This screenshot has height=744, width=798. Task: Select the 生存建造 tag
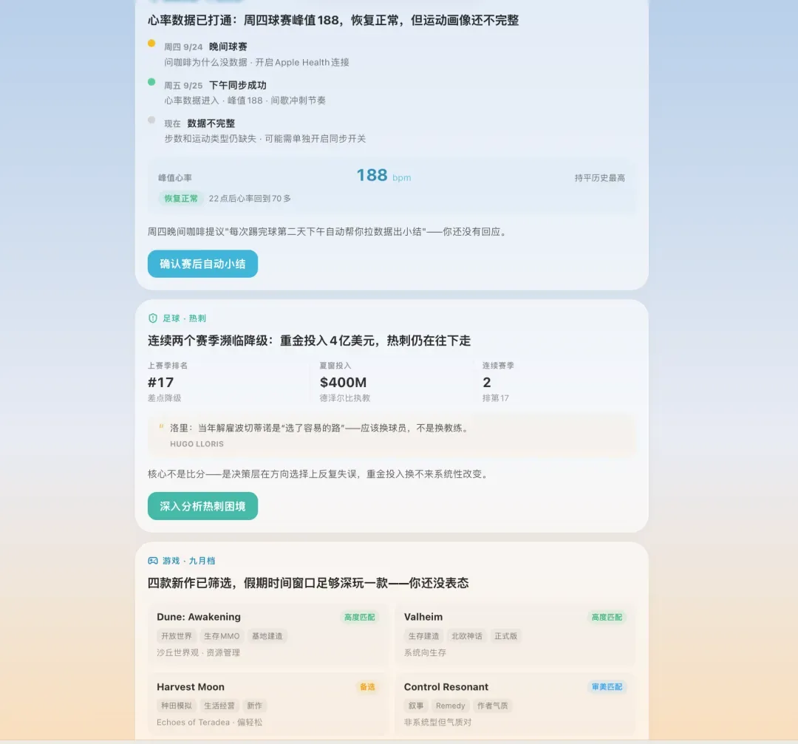click(423, 635)
